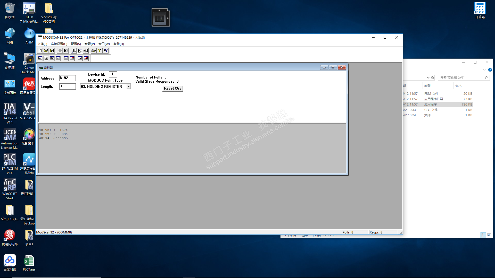Open the 配置(S) menu

tap(76, 44)
